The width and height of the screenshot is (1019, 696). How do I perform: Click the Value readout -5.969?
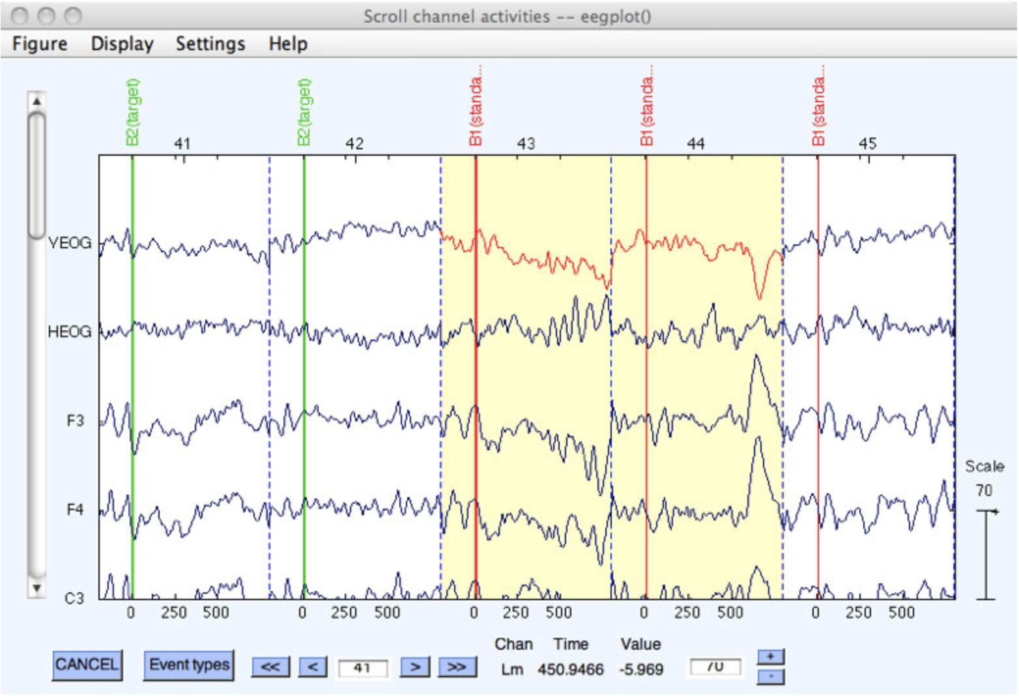coord(641,670)
